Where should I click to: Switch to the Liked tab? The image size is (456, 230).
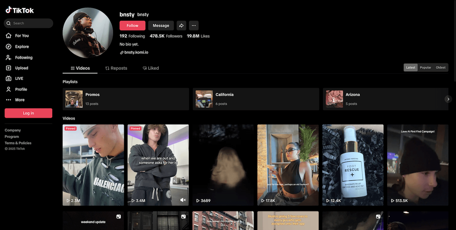(x=151, y=68)
